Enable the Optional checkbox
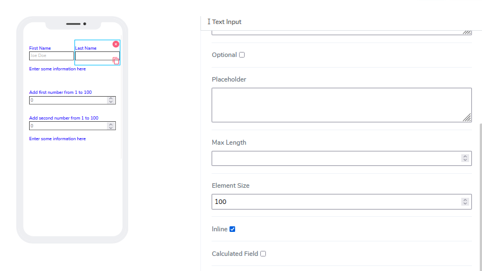This screenshot has height=271, width=482. [242, 55]
